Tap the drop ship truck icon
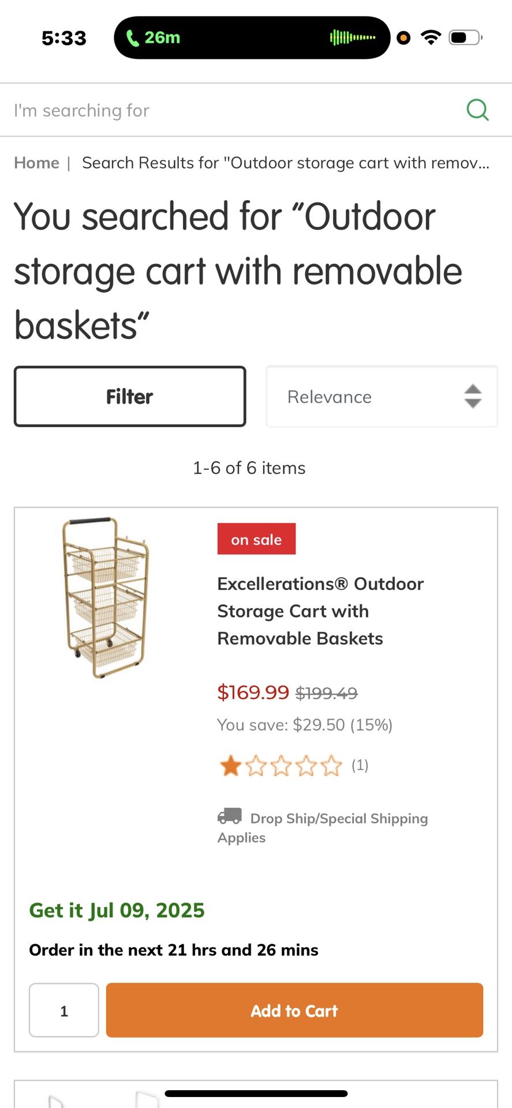The height and width of the screenshot is (1108, 512). [x=229, y=816]
